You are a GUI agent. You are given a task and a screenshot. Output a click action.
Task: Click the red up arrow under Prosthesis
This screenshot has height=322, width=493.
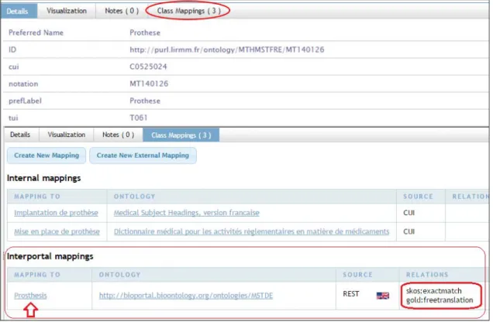pyautogui.click(x=31, y=310)
